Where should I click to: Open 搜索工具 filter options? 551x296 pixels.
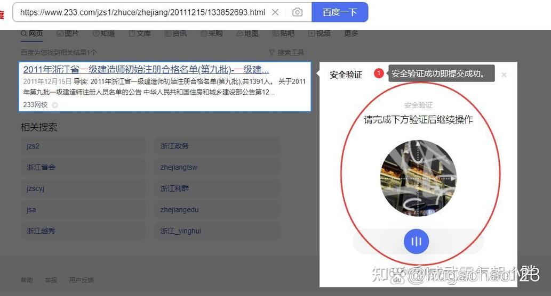point(286,53)
